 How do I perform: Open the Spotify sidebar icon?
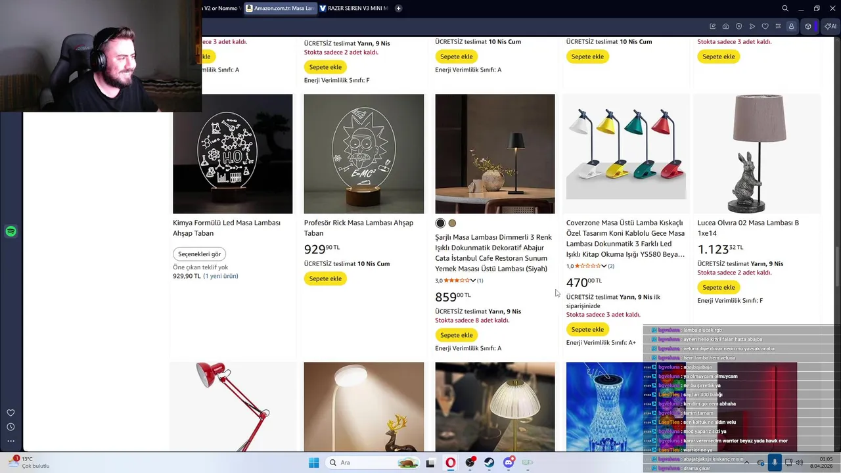click(x=11, y=231)
